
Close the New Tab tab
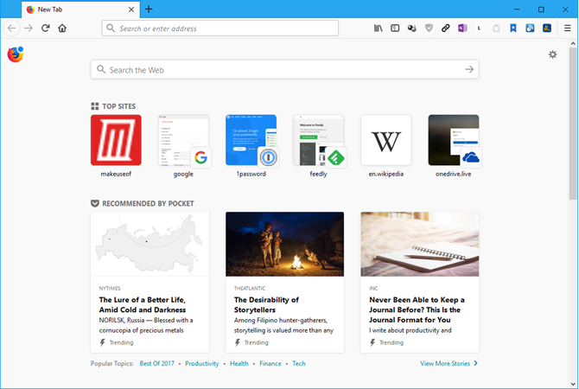(131, 10)
